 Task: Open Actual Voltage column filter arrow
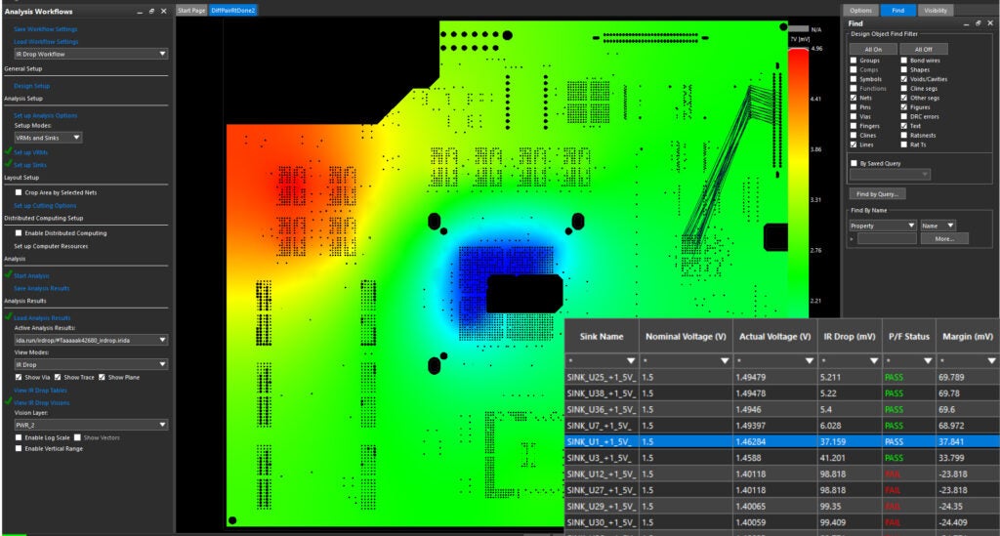[810, 360]
